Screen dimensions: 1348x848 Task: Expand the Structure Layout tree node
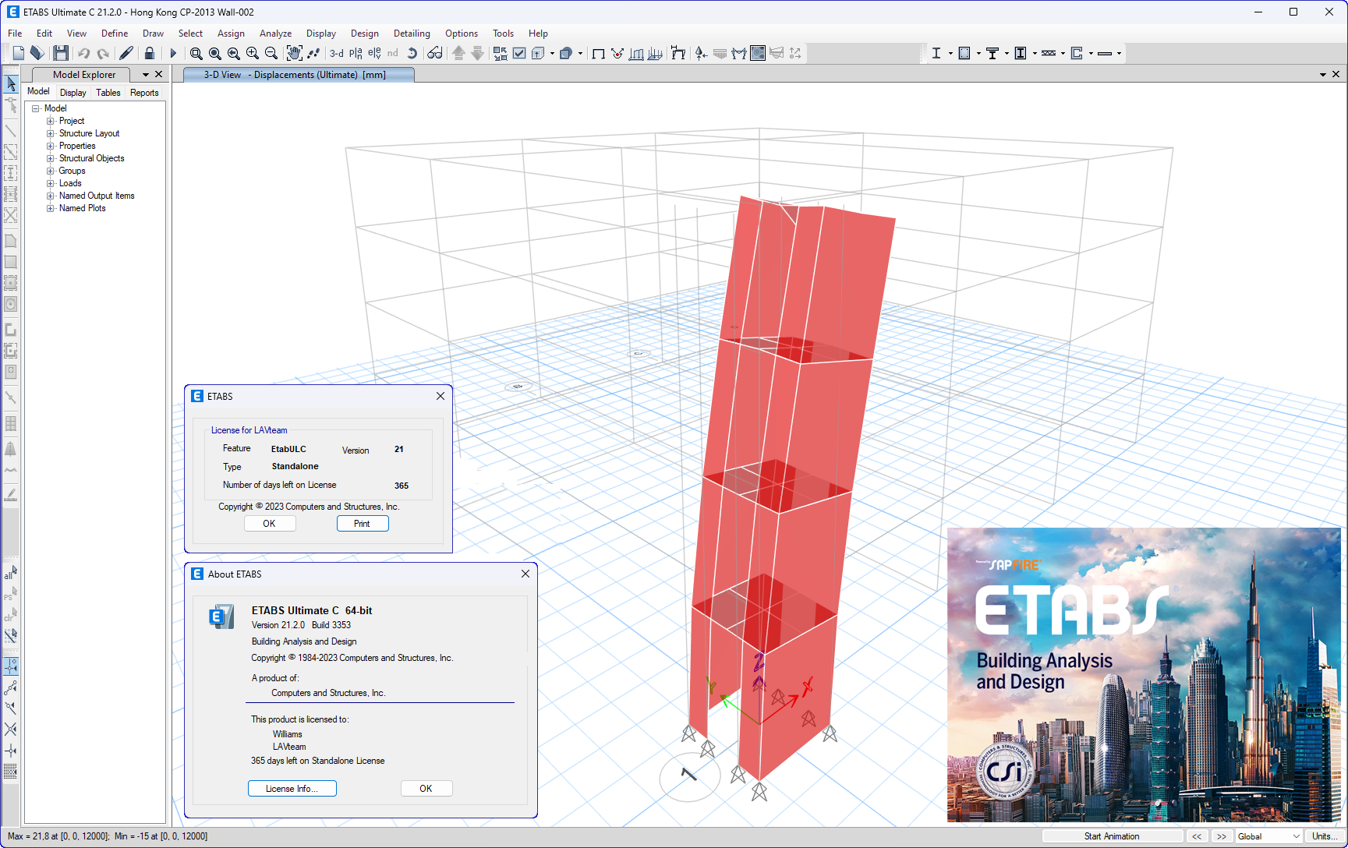point(51,133)
